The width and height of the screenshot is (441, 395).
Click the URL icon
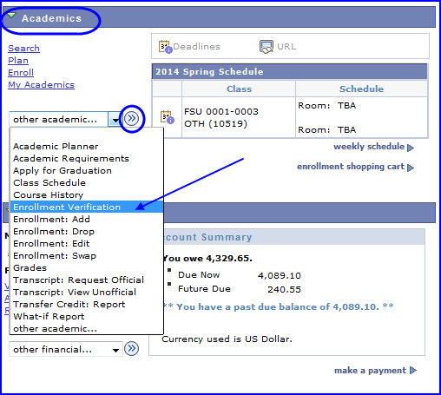[x=267, y=47]
